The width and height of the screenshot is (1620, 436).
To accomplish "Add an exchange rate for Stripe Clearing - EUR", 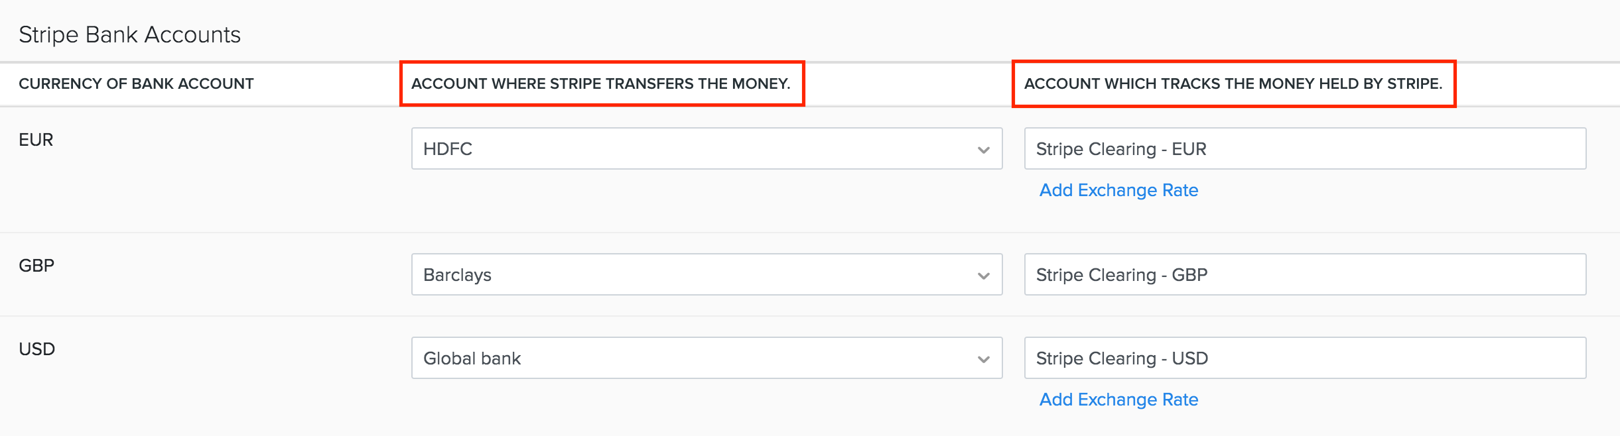I will [1118, 190].
